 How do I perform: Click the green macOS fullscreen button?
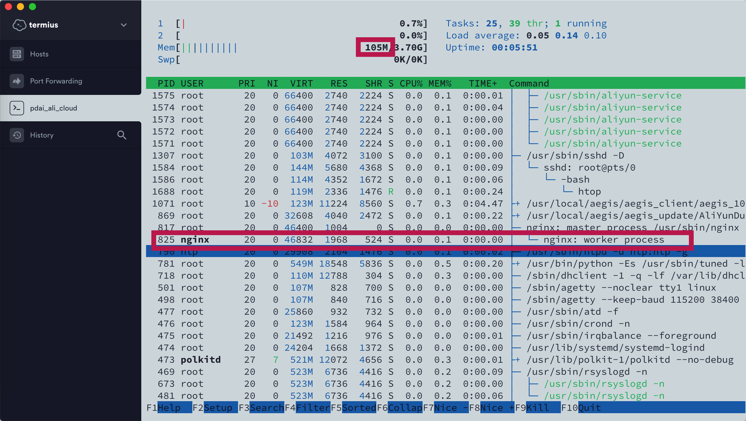click(32, 7)
